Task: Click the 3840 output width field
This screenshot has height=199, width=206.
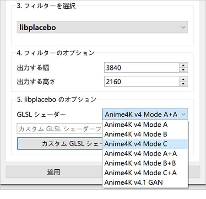Action: click(141, 68)
